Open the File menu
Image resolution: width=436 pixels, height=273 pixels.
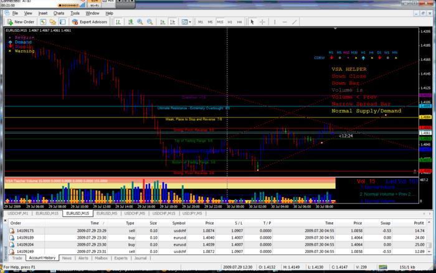15,13
